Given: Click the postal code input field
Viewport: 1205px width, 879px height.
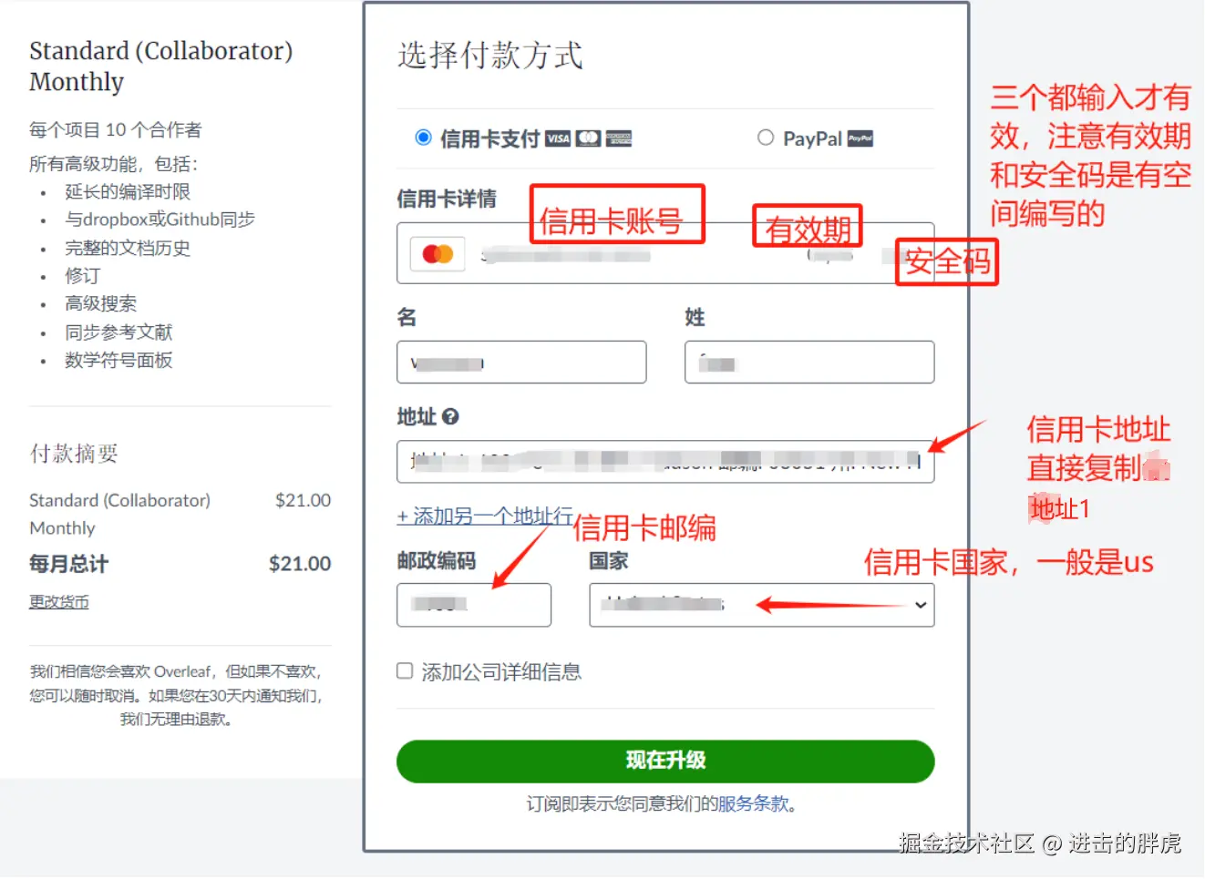Looking at the screenshot, I should [x=474, y=605].
